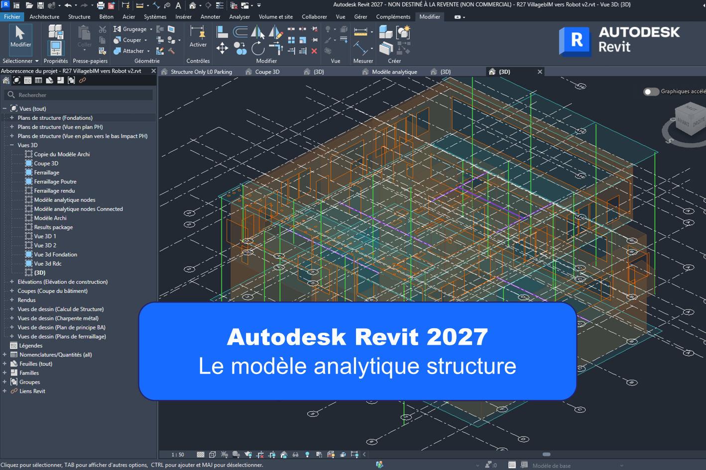
Task: Click the Copy tool in Modifier panel
Action: [x=239, y=48]
